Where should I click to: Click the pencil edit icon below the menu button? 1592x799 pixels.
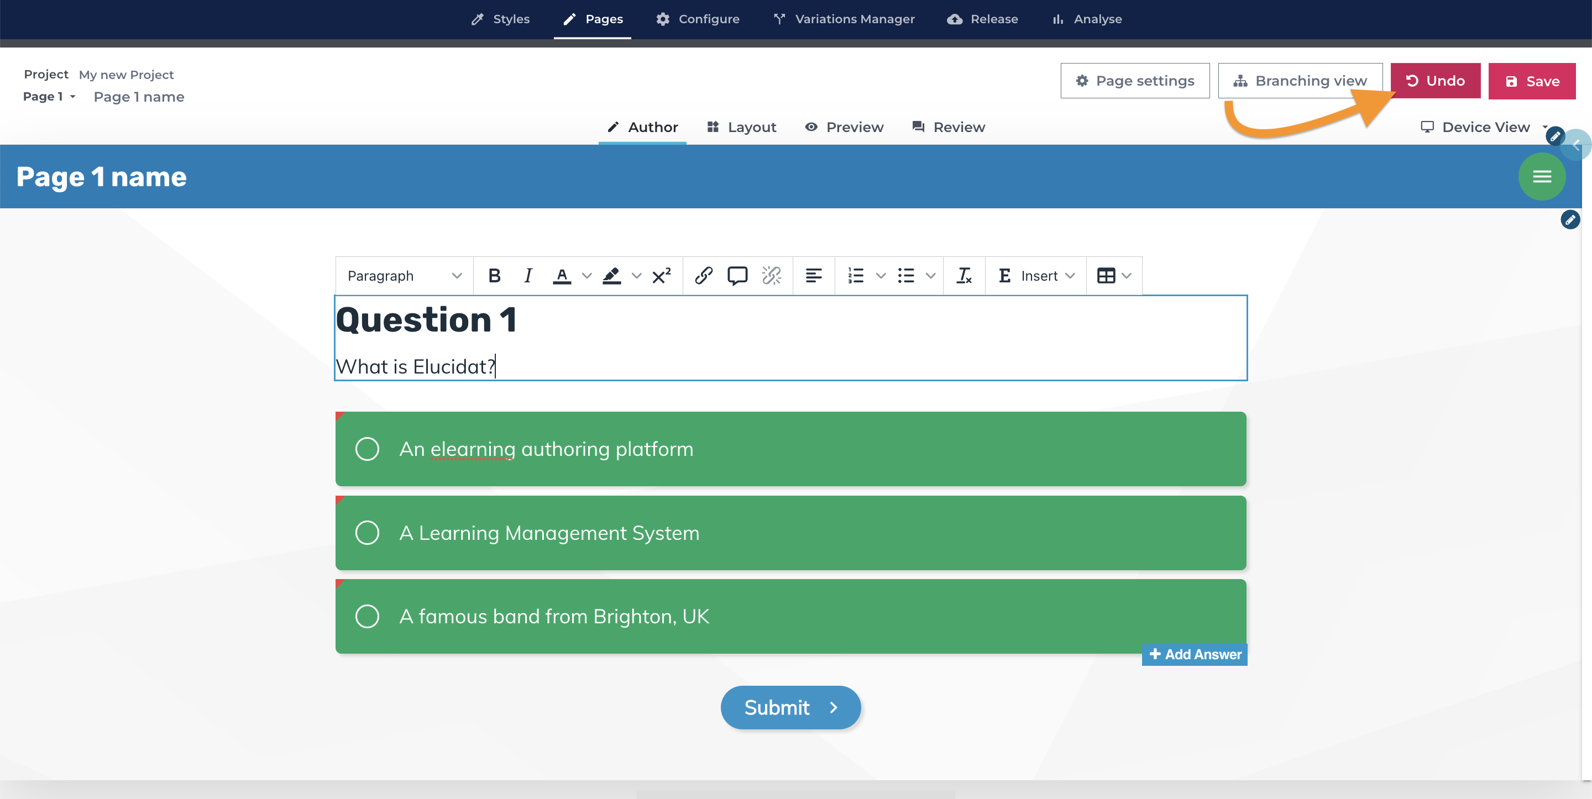pyautogui.click(x=1570, y=219)
